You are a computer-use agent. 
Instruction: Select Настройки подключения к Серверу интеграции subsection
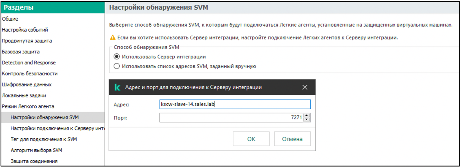pyautogui.click(x=57, y=128)
